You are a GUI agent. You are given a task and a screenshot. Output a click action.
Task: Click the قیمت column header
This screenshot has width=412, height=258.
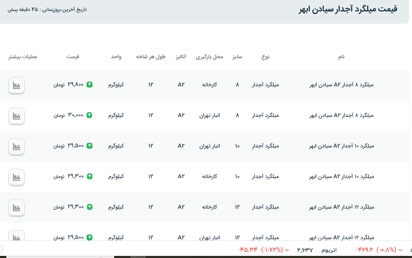73,57
